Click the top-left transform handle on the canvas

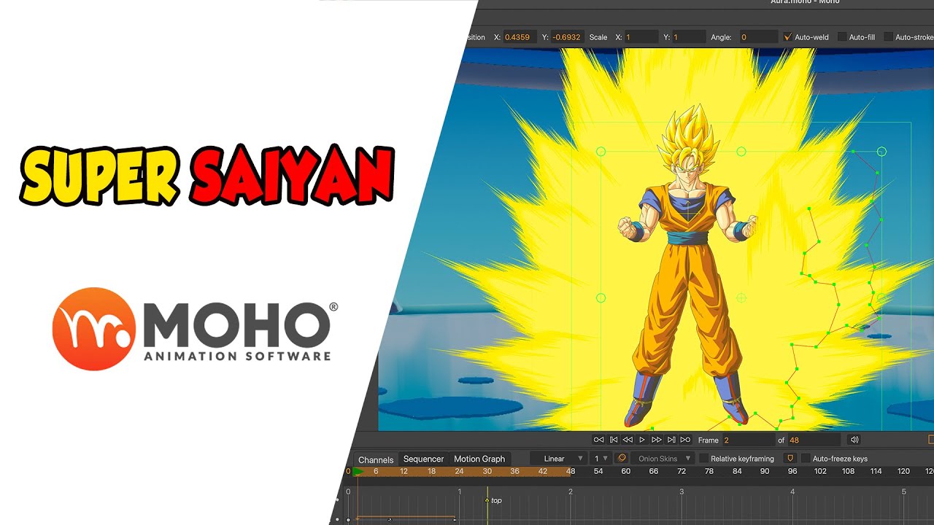pos(601,152)
